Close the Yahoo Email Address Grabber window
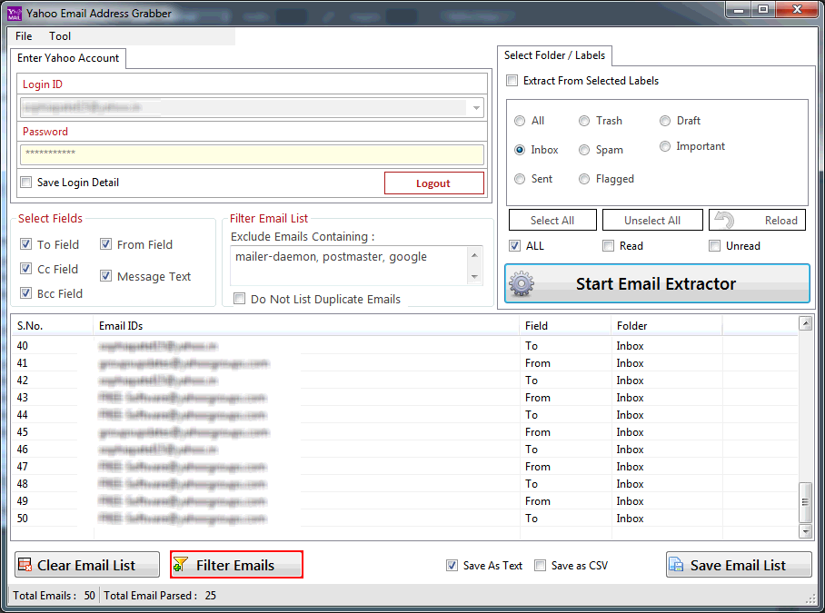This screenshot has width=825, height=613. click(797, 9)
